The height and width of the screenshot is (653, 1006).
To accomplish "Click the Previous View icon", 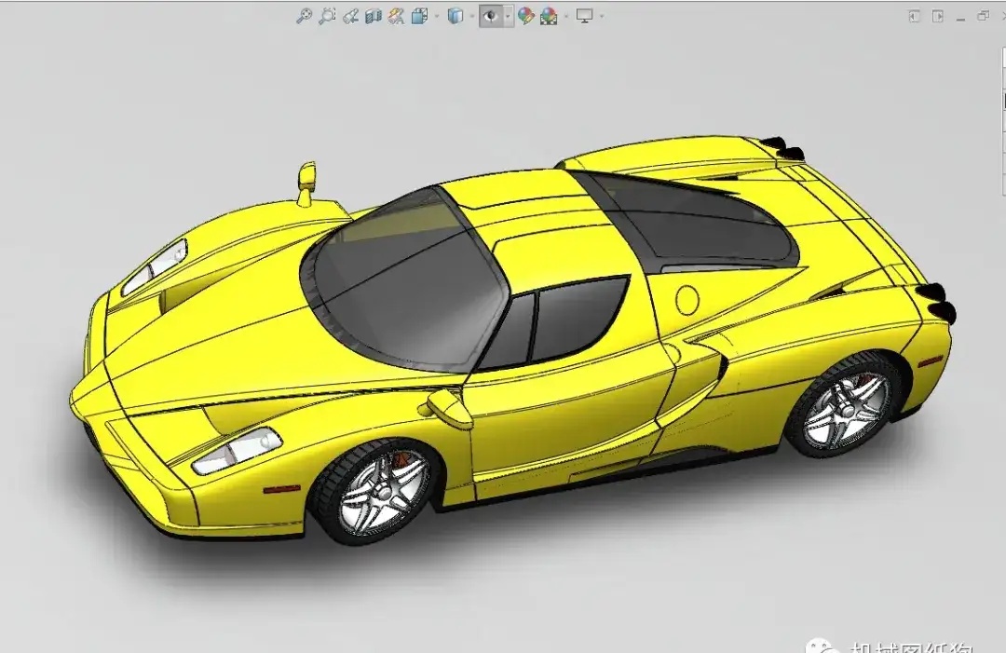I will [350, 16].
